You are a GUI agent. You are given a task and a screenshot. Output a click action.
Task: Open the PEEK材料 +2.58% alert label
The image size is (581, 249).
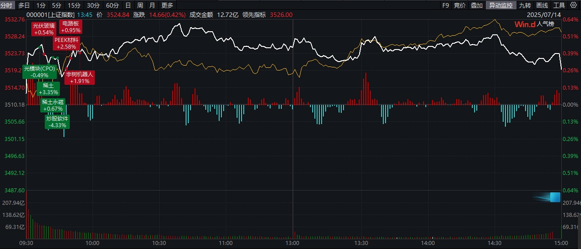pyautogui.click(x=66, y=43)
